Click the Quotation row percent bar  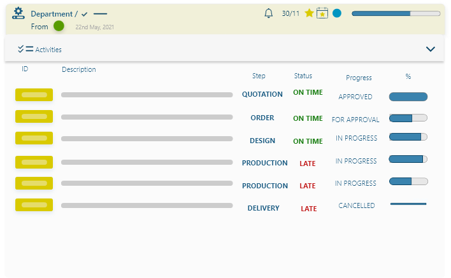coord(408,97)
